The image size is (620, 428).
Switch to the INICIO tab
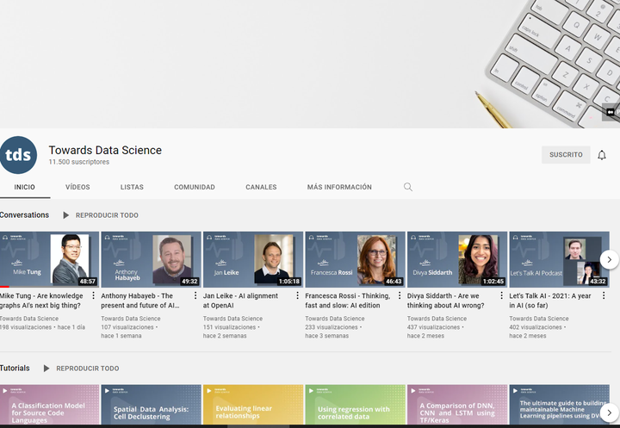[x=24, y=187]
